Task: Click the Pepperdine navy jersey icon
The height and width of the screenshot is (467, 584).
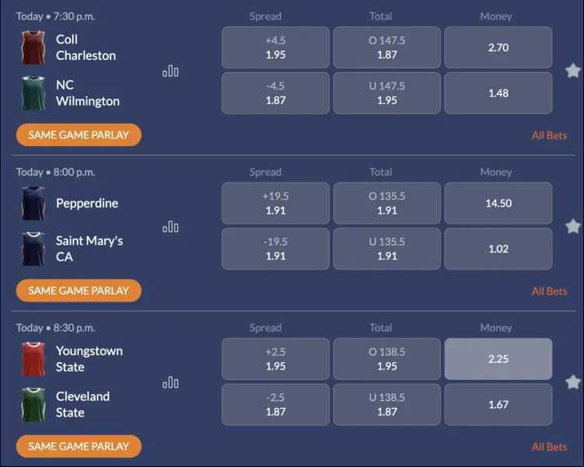Action: pyautogui.click(x=33, y=204)
